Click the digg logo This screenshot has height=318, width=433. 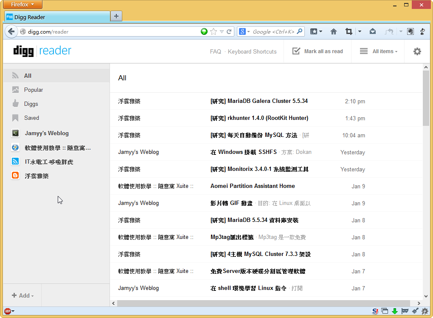point(23,51)
